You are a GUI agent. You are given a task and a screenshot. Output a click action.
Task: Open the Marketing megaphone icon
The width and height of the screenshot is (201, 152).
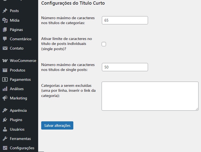pos(5,98)
